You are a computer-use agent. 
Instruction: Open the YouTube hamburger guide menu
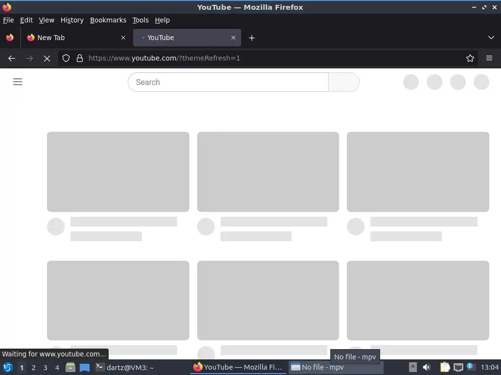pos(18,82)
